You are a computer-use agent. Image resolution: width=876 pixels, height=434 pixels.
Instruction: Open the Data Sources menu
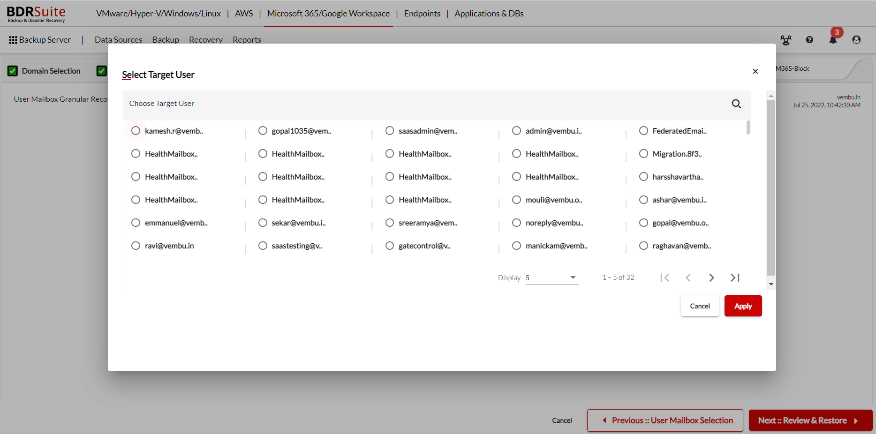pos(118,40)
